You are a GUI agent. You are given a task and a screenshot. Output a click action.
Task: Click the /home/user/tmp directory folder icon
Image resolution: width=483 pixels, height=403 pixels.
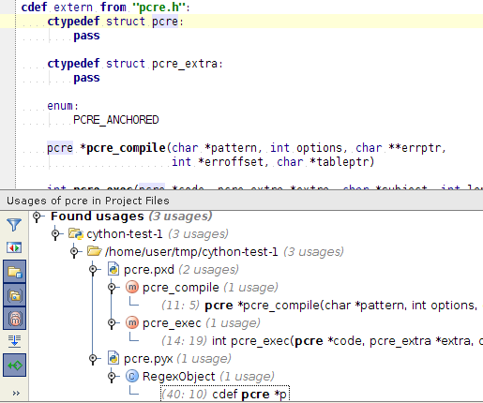coord(95,251)
